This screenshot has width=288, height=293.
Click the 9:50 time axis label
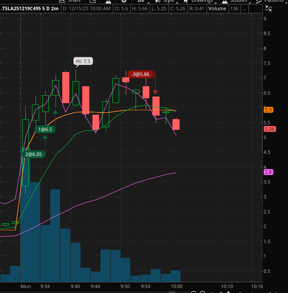[x=125, y=286]
